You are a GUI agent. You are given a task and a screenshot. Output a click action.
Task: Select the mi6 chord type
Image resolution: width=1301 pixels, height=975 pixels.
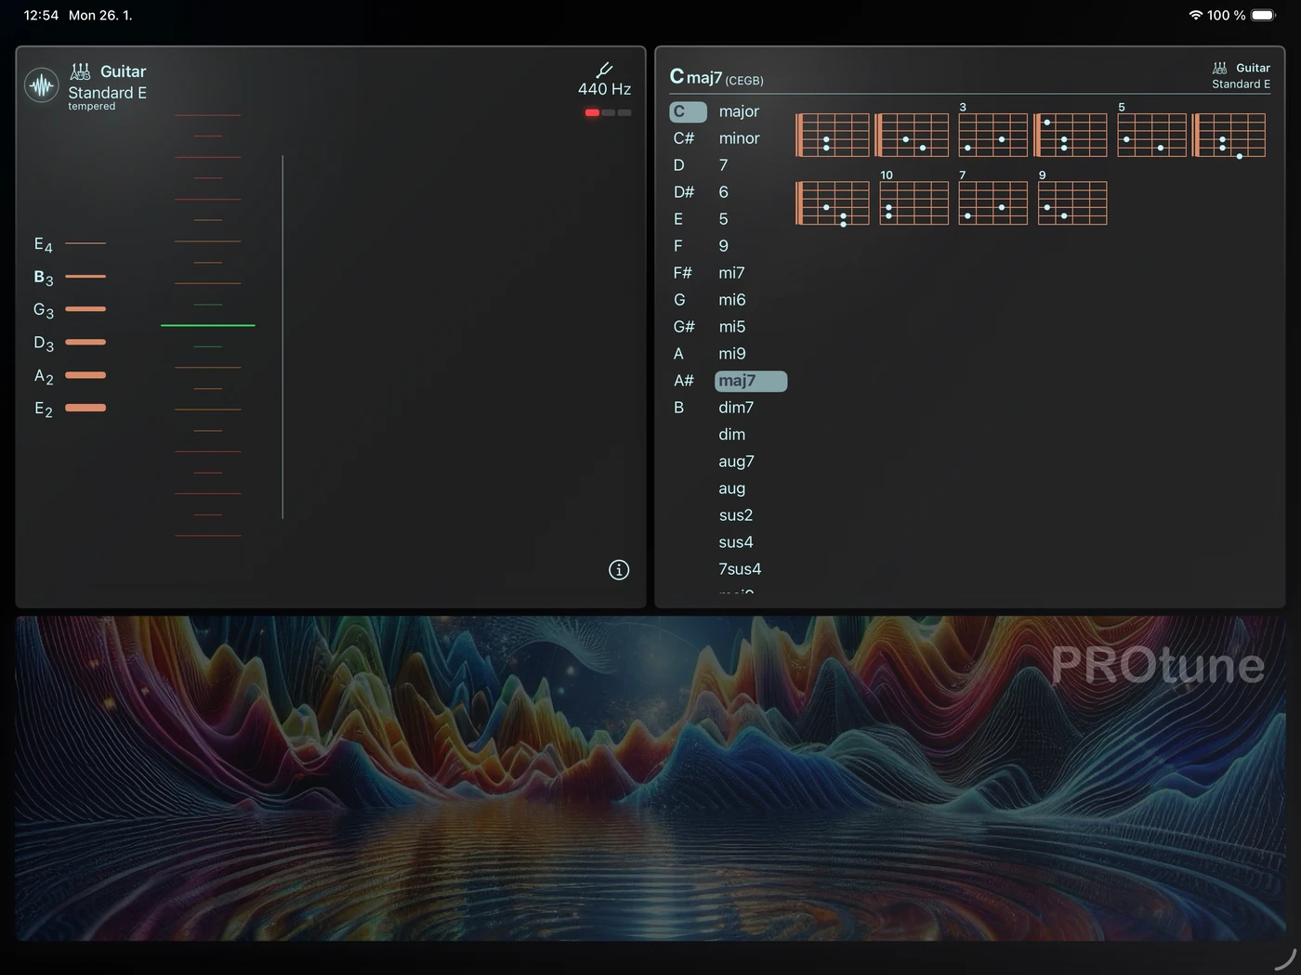point(732,300)
